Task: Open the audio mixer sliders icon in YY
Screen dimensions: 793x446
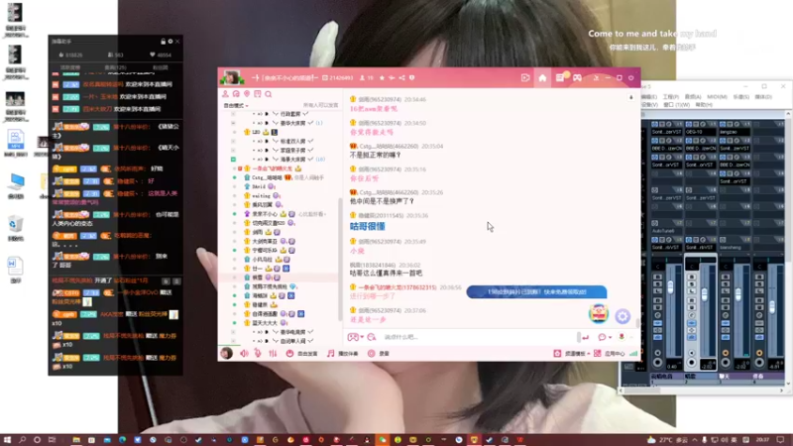Action: pos(274,354)
